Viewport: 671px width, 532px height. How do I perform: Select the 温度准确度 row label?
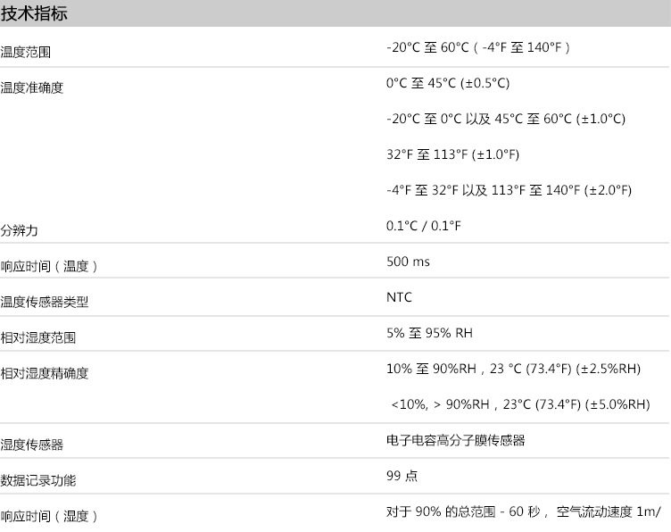(32, 87)
